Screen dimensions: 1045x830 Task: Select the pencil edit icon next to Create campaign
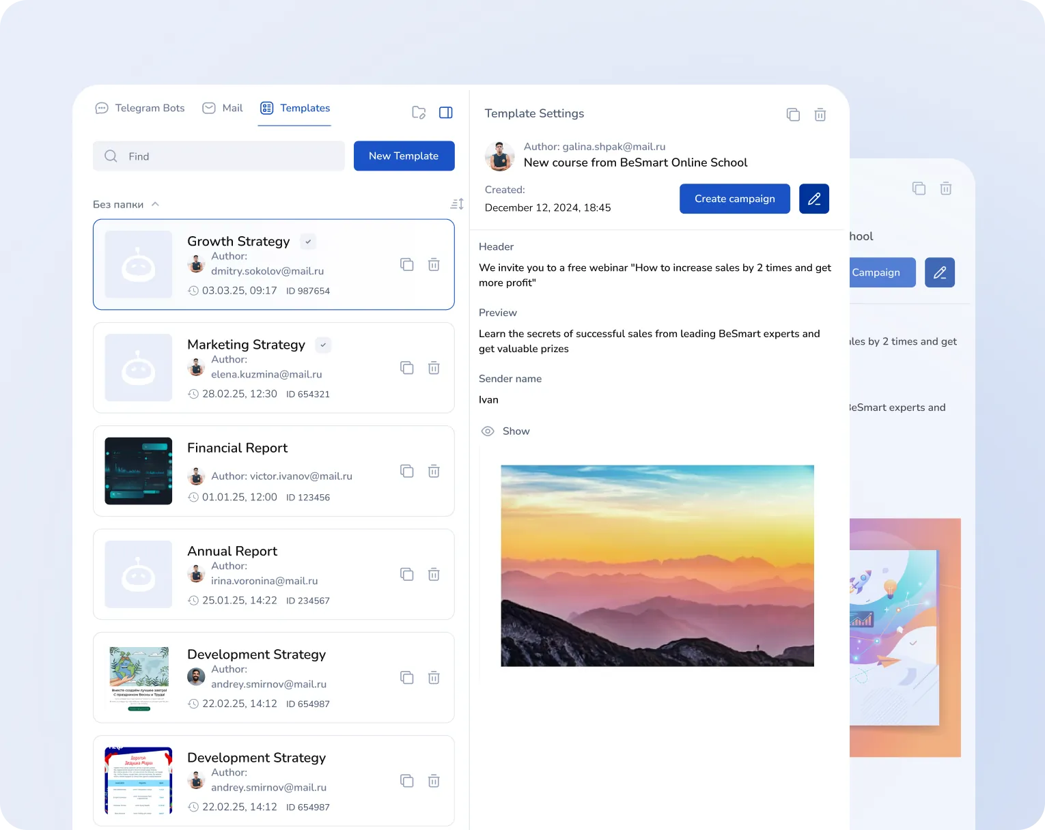coord(813,199)
